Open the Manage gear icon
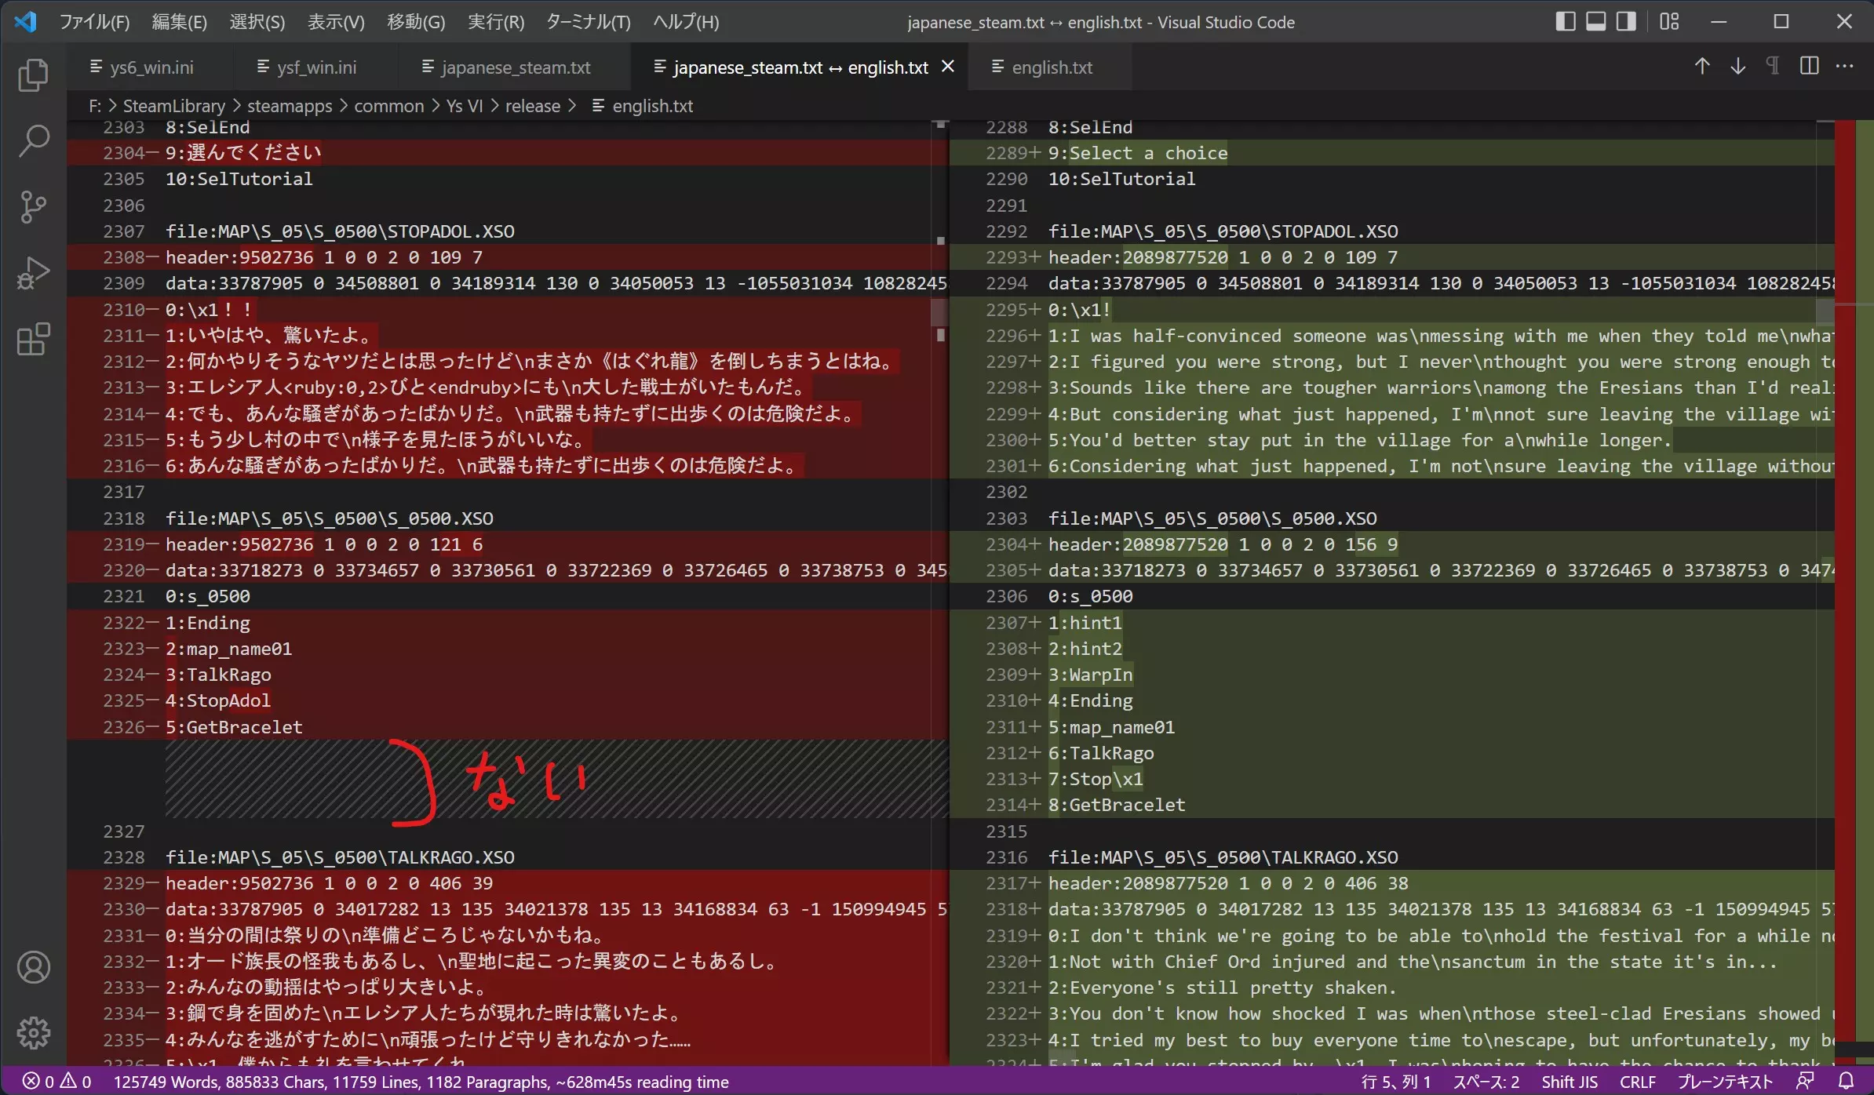Image resolution: width=1874 pixels, height=1095 pixels. point(33,1033)
